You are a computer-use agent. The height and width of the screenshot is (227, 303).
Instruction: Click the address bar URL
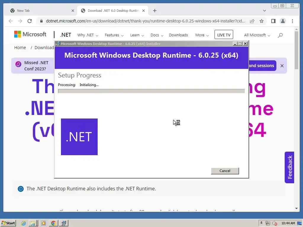pyautogui.click(x=146, y=21)
